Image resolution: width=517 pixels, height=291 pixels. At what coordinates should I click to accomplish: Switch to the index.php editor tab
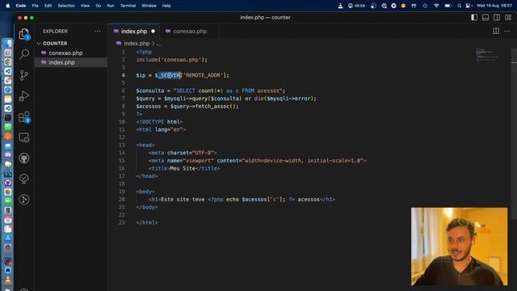(134, 32)
